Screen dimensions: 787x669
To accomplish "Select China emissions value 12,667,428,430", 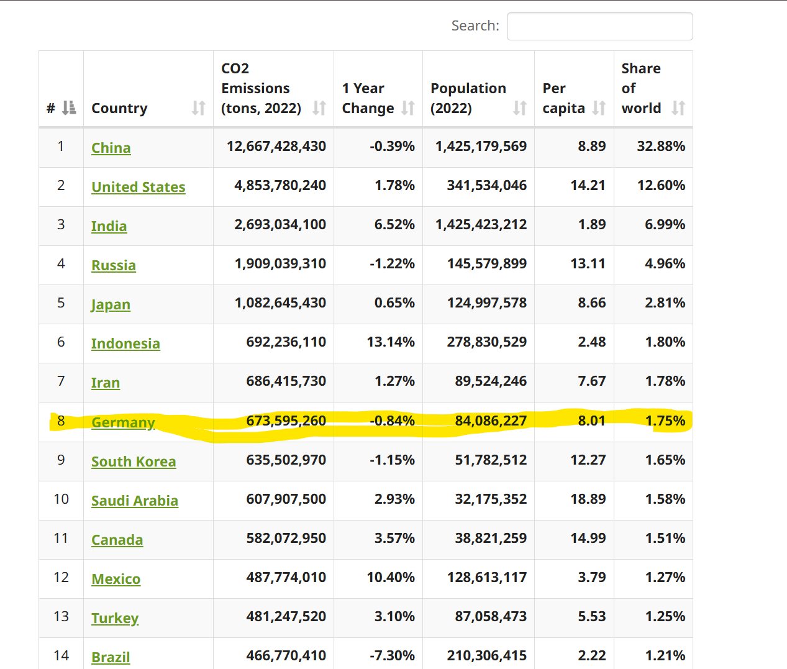I will pos(276,146).
